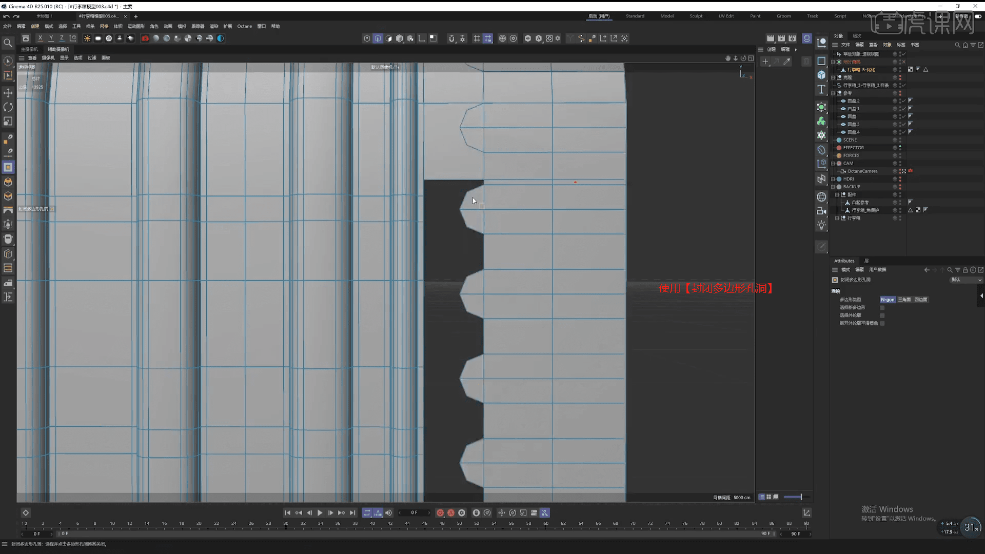Screen dimensions: 985x554
Task: Toggle visibility dots of SCENE layer
Action: [900, 140]
